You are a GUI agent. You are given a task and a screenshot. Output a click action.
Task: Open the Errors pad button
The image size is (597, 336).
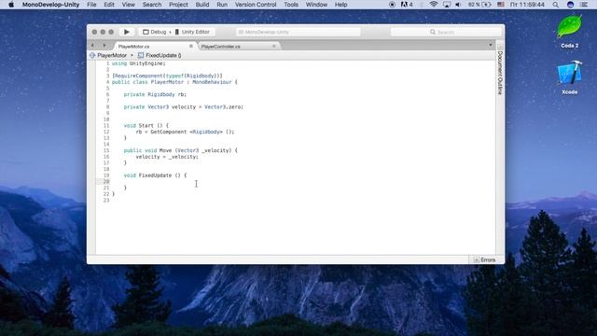pyautogui.click(x=484, y=259)
